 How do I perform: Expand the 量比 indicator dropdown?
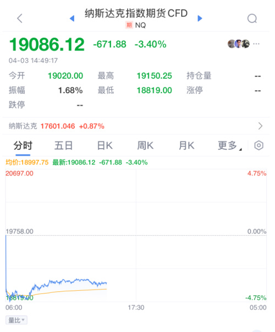pyautogui.click(x=16, y=320)
